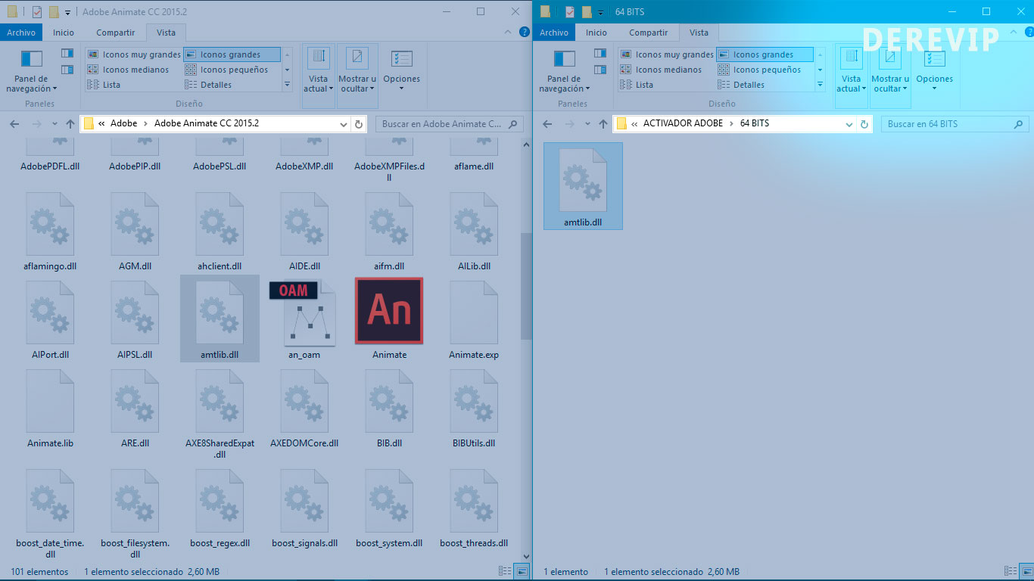This screenshot has width=1034, height=581.
Task: Choose Iconos medianos in the Animate window
Action: [x=128, y=70]
